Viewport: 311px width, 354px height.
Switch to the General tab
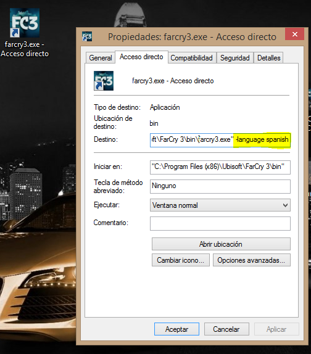click(101, 58)
